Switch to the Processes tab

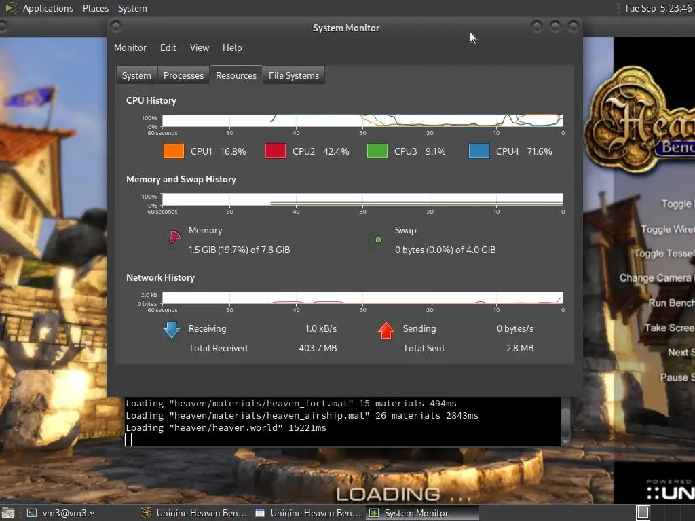(x=183, y=75)
